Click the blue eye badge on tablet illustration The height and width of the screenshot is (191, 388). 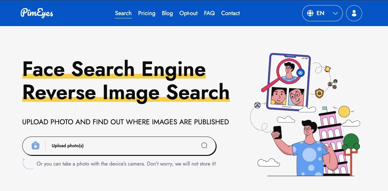301,73
